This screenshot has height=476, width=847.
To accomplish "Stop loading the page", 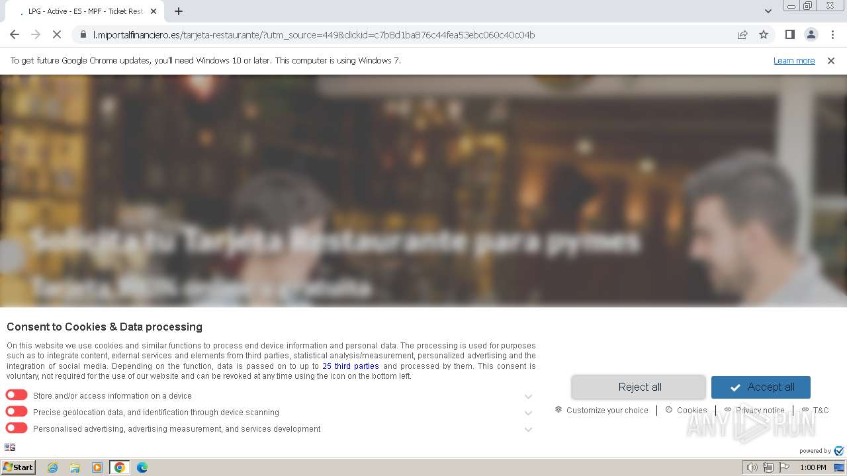I will 57,35.
